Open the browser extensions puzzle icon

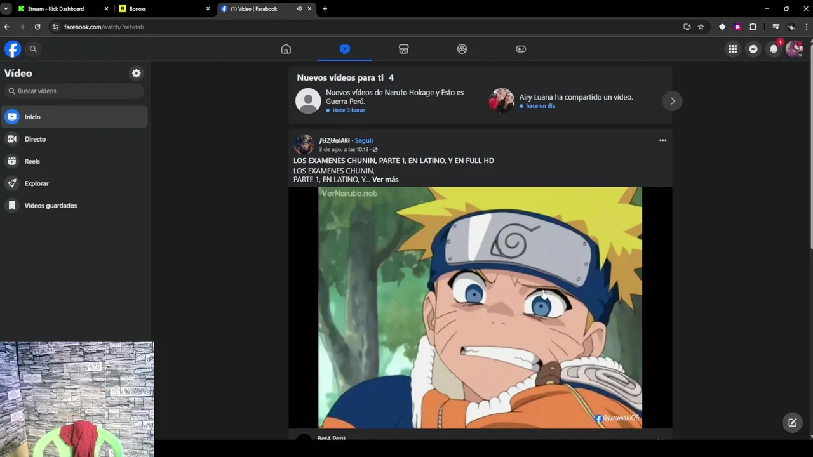tap(753, 27)
